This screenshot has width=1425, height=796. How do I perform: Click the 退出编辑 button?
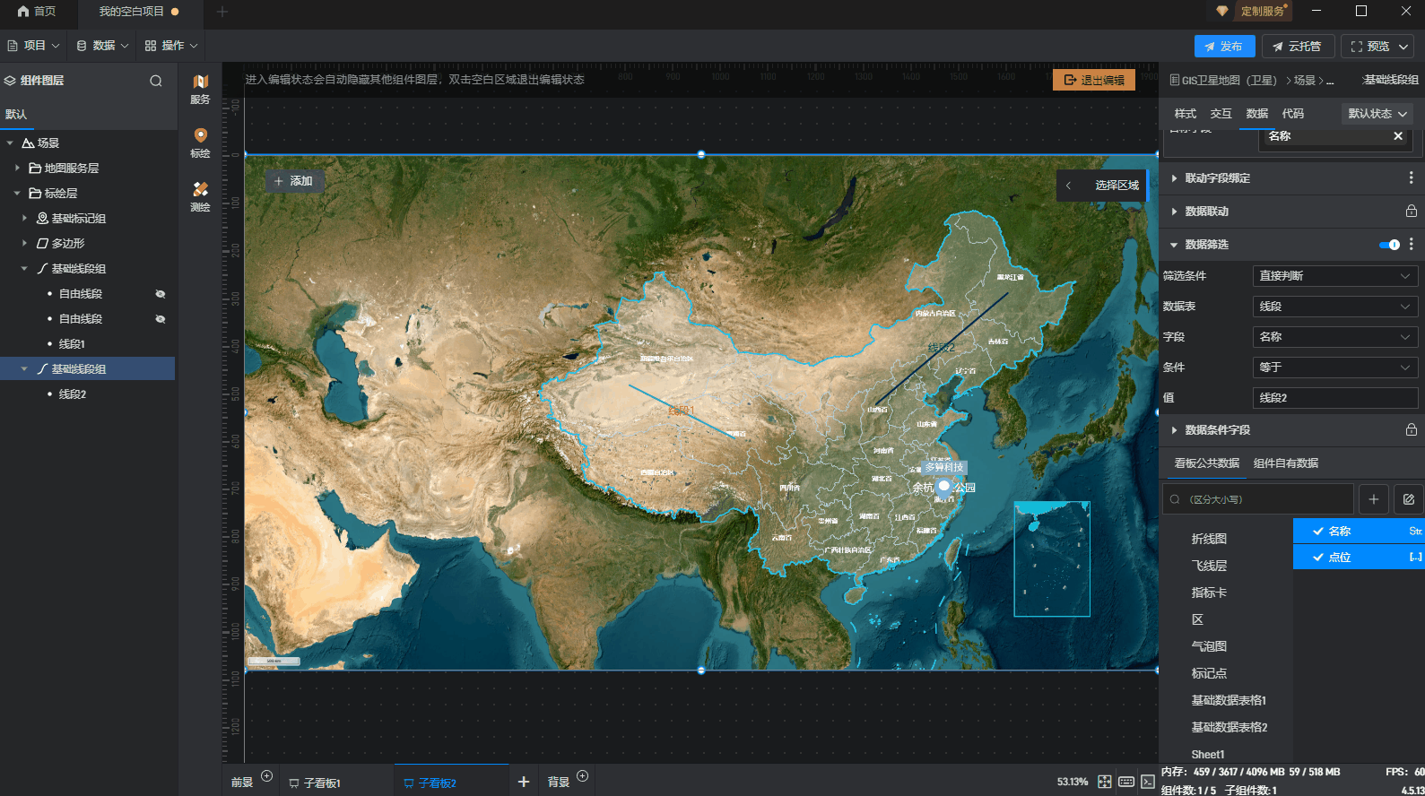[x=1093, y=81]
